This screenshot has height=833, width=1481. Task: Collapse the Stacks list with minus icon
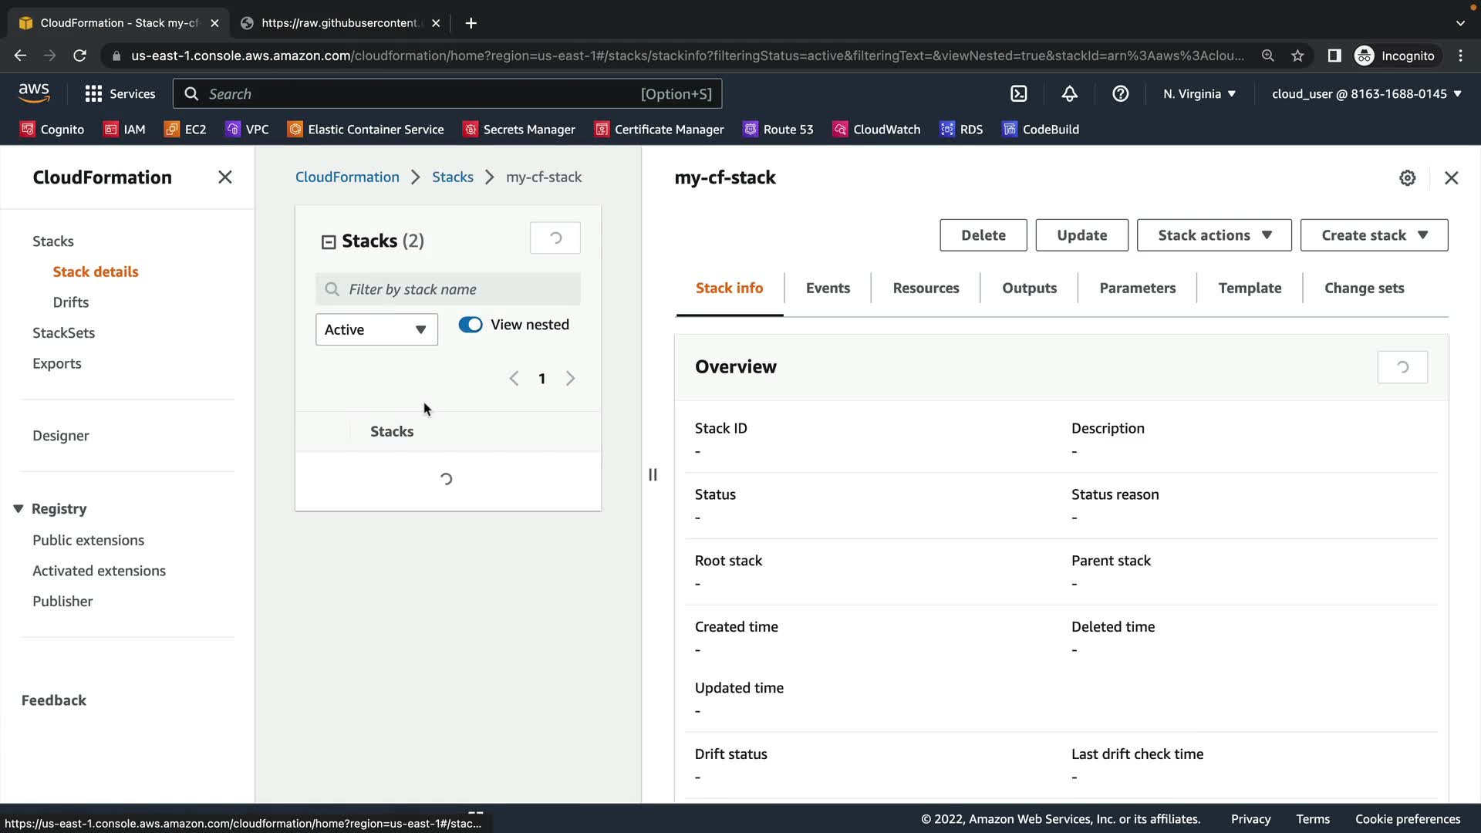click(x=329, y=242)
